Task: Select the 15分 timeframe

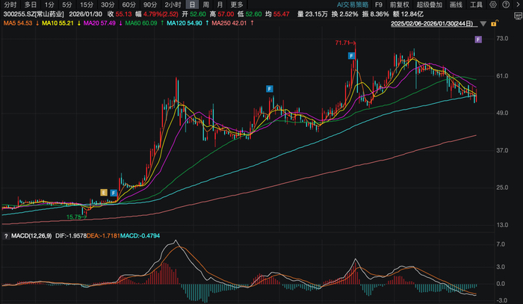Action: pyautogui.click(x=87, y=4)
